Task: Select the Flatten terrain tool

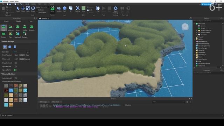Action: pyautogui.click(x=3, y=35)
